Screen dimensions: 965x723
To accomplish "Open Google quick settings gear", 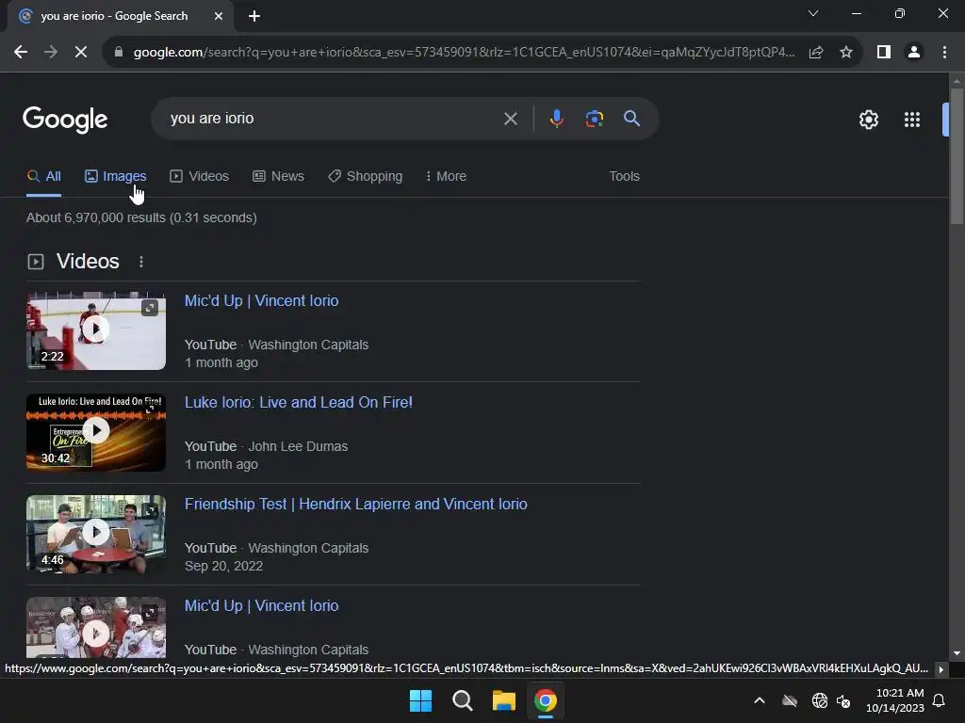I will coord(868,120).
